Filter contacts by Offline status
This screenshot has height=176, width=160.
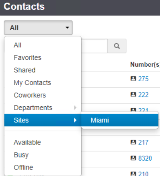43,168
